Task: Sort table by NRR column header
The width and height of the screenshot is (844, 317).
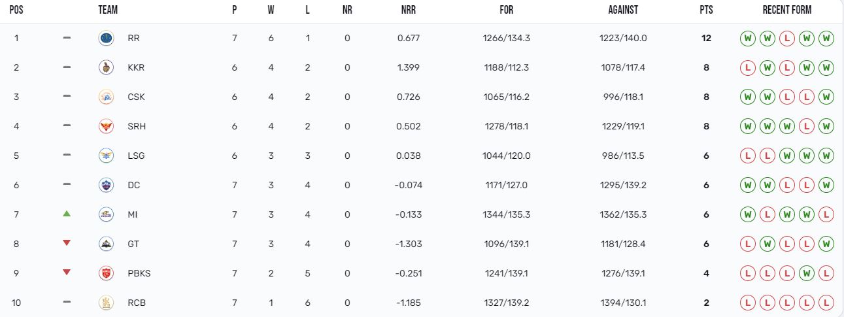Action: click(409, 10)
